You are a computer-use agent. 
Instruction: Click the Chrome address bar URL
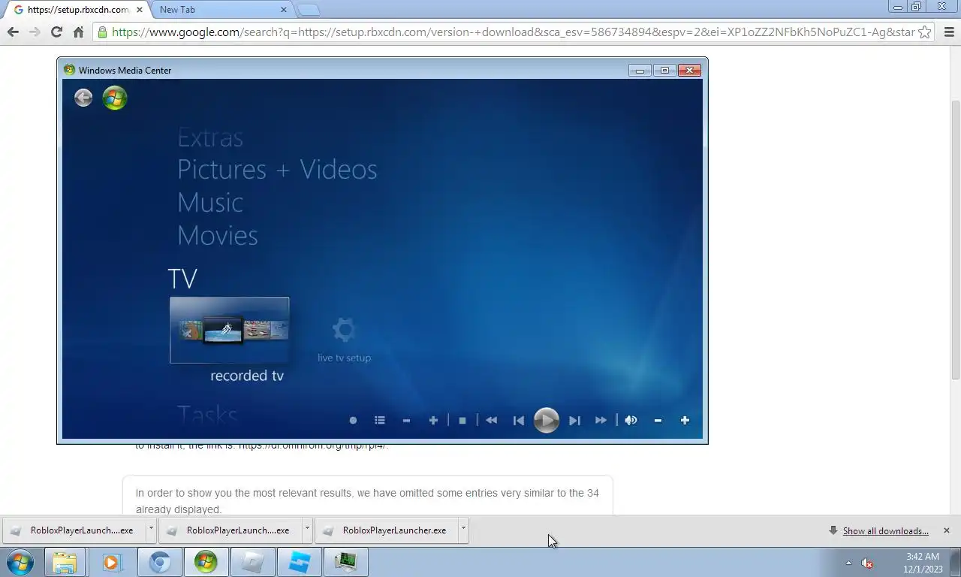[x=513, y=32]
